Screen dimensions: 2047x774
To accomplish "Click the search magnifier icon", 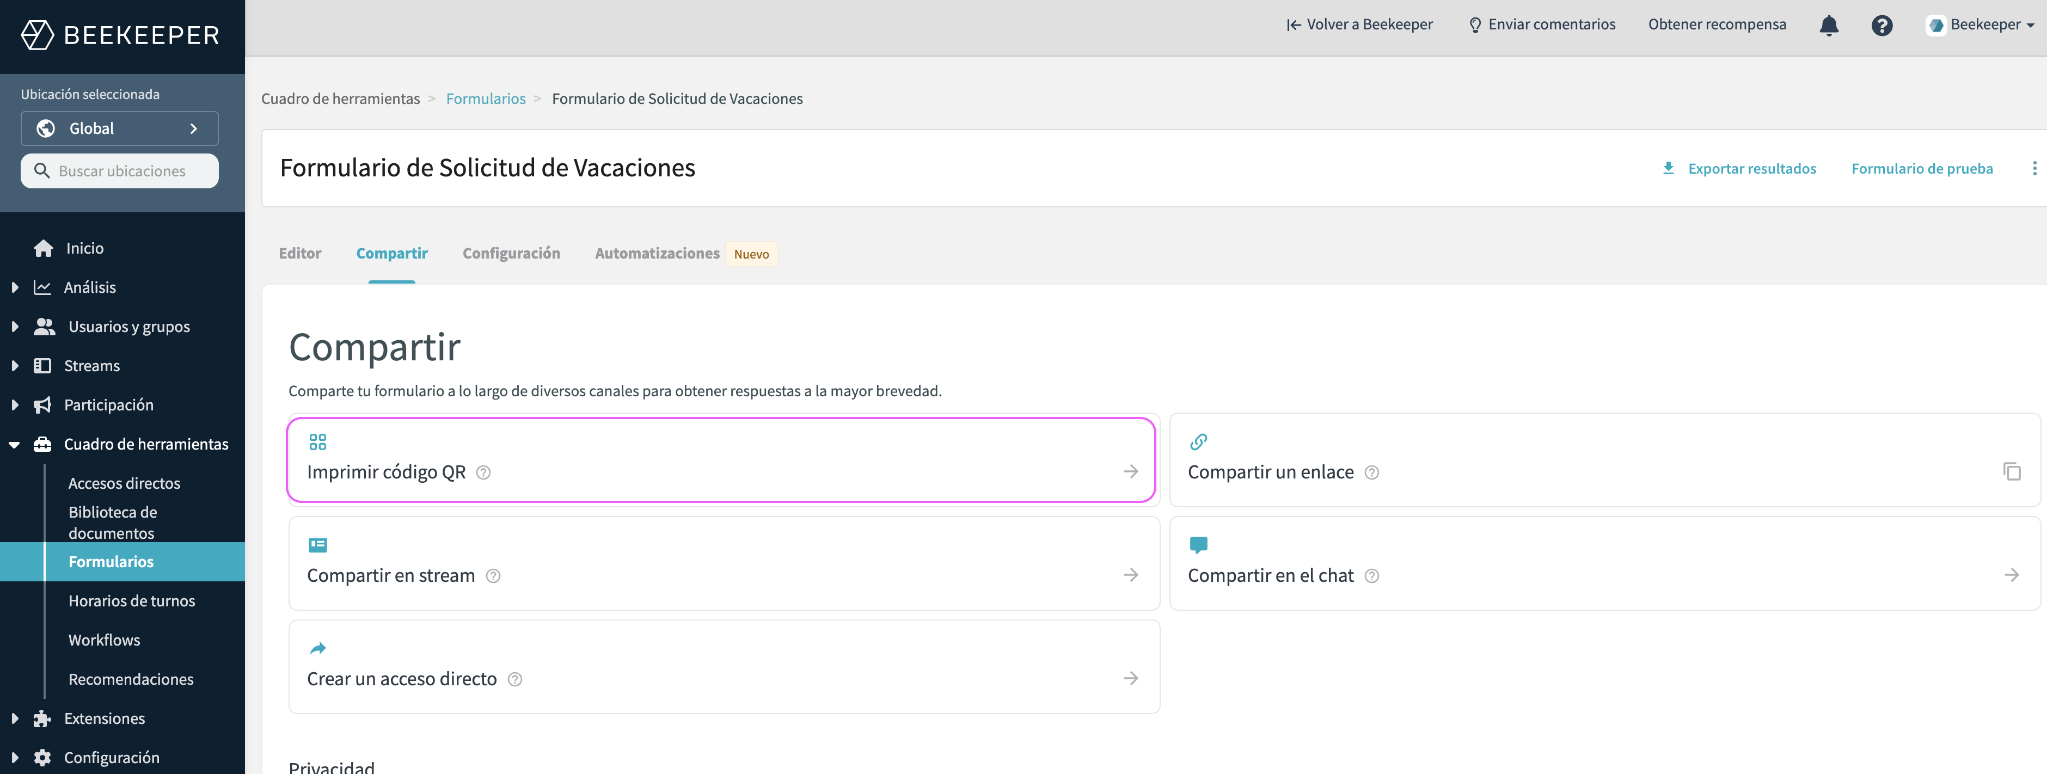I will pyautogui.click(x=42, y=171).
